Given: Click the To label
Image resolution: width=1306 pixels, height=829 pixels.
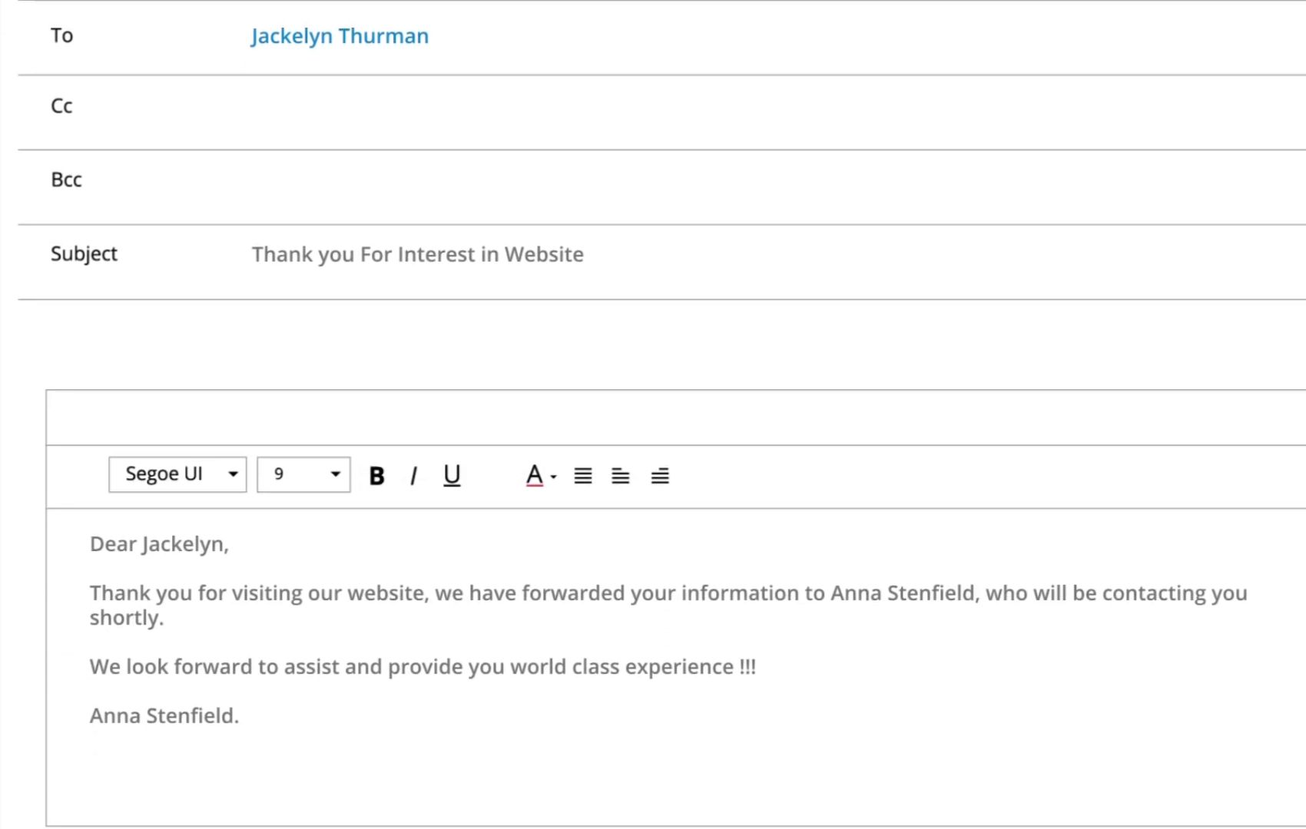Looking at the screenshot, I should [61, 35].
